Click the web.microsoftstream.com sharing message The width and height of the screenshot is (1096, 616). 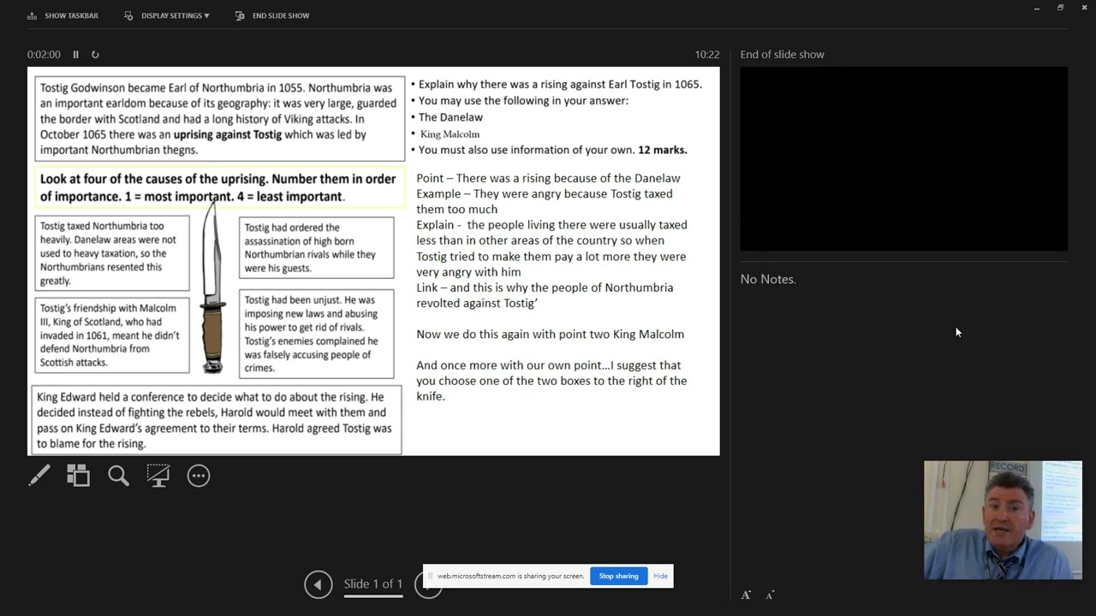click(x=510, y=576)
